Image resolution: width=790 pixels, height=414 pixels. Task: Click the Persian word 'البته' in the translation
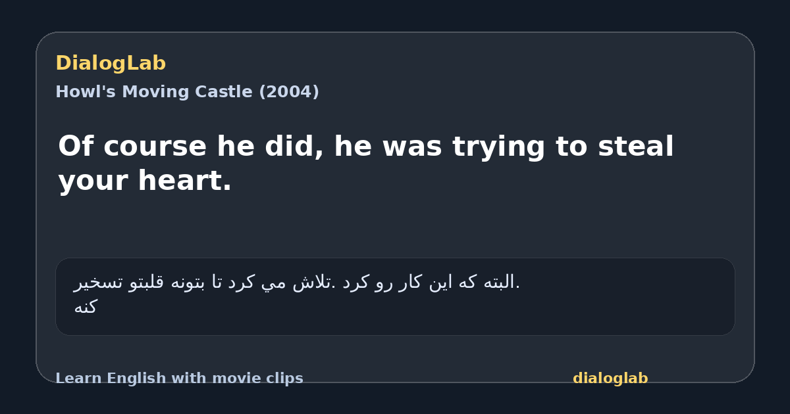(x=499, y=283)
